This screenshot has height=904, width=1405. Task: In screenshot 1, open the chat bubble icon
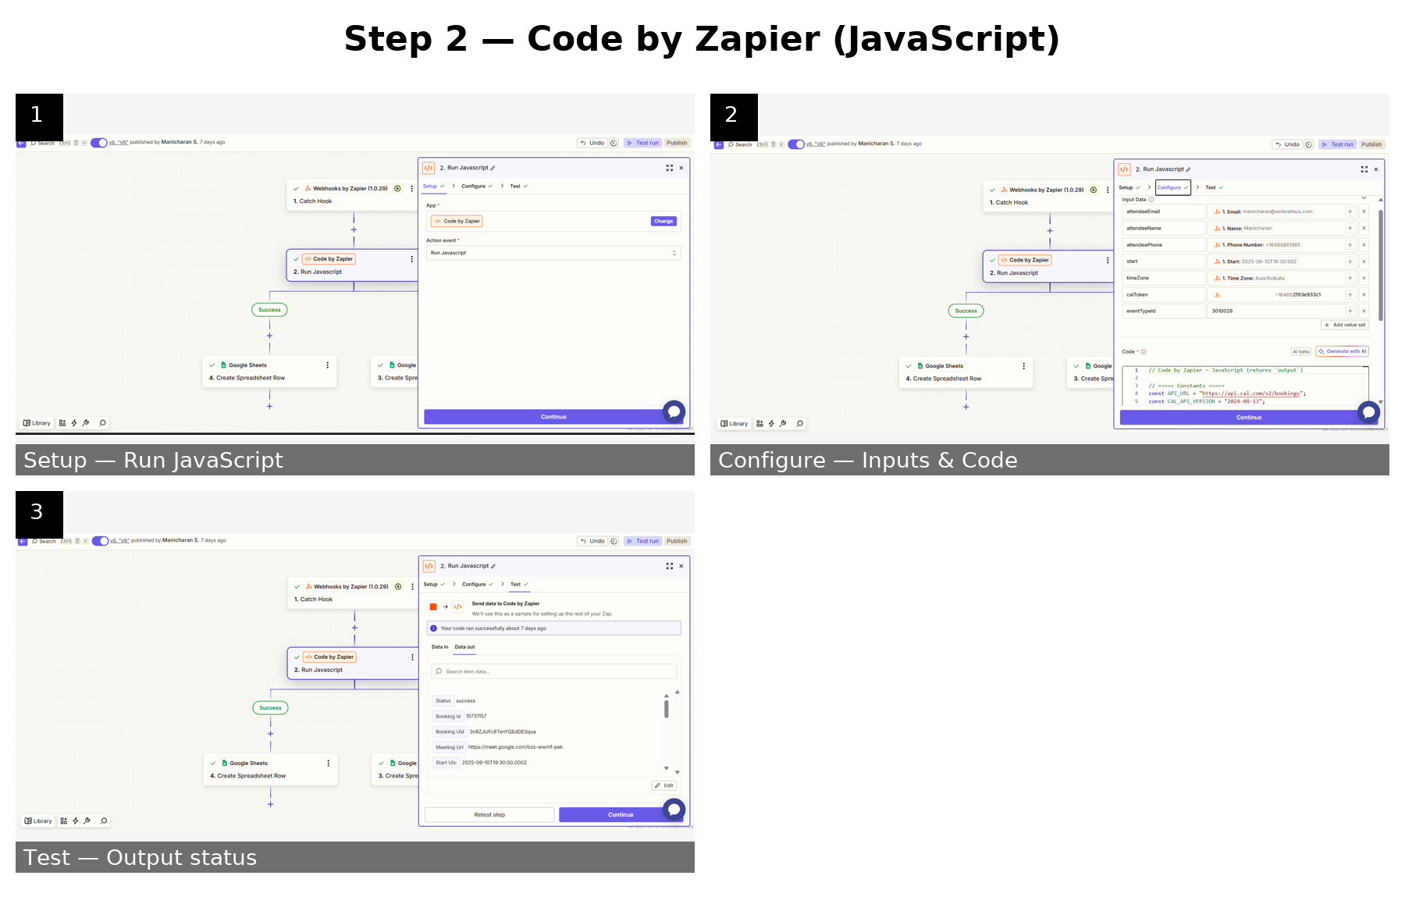pos(674,411)
